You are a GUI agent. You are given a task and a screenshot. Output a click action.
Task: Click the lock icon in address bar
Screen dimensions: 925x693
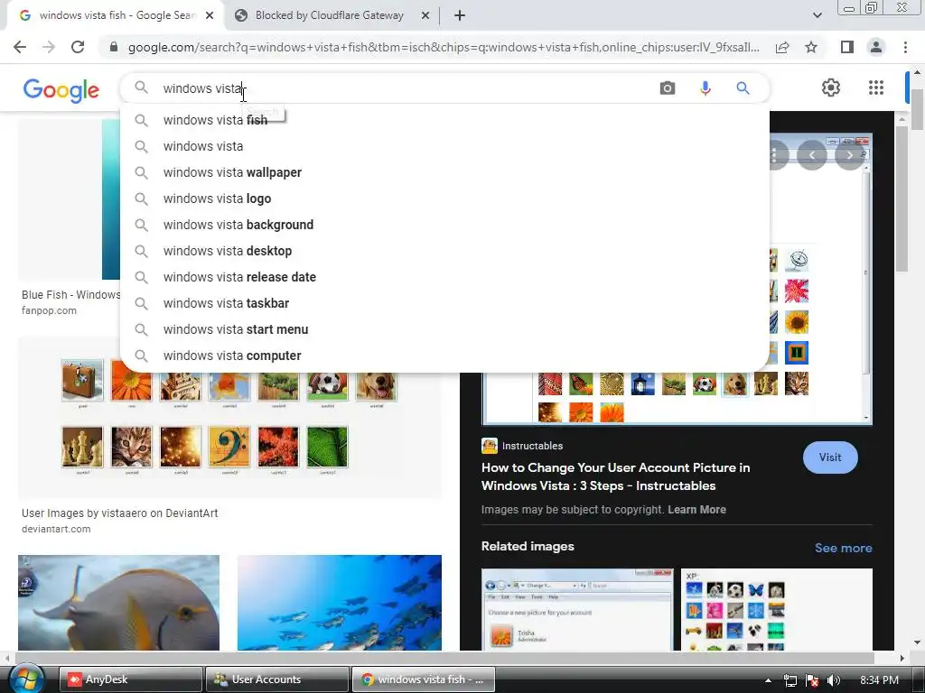pos(114,47)
